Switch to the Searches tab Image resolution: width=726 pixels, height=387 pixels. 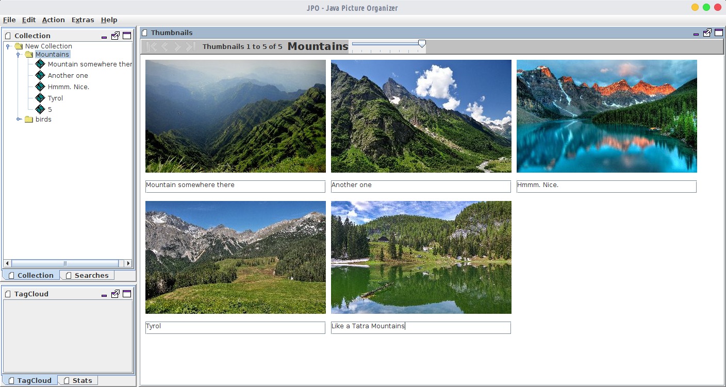87,275
